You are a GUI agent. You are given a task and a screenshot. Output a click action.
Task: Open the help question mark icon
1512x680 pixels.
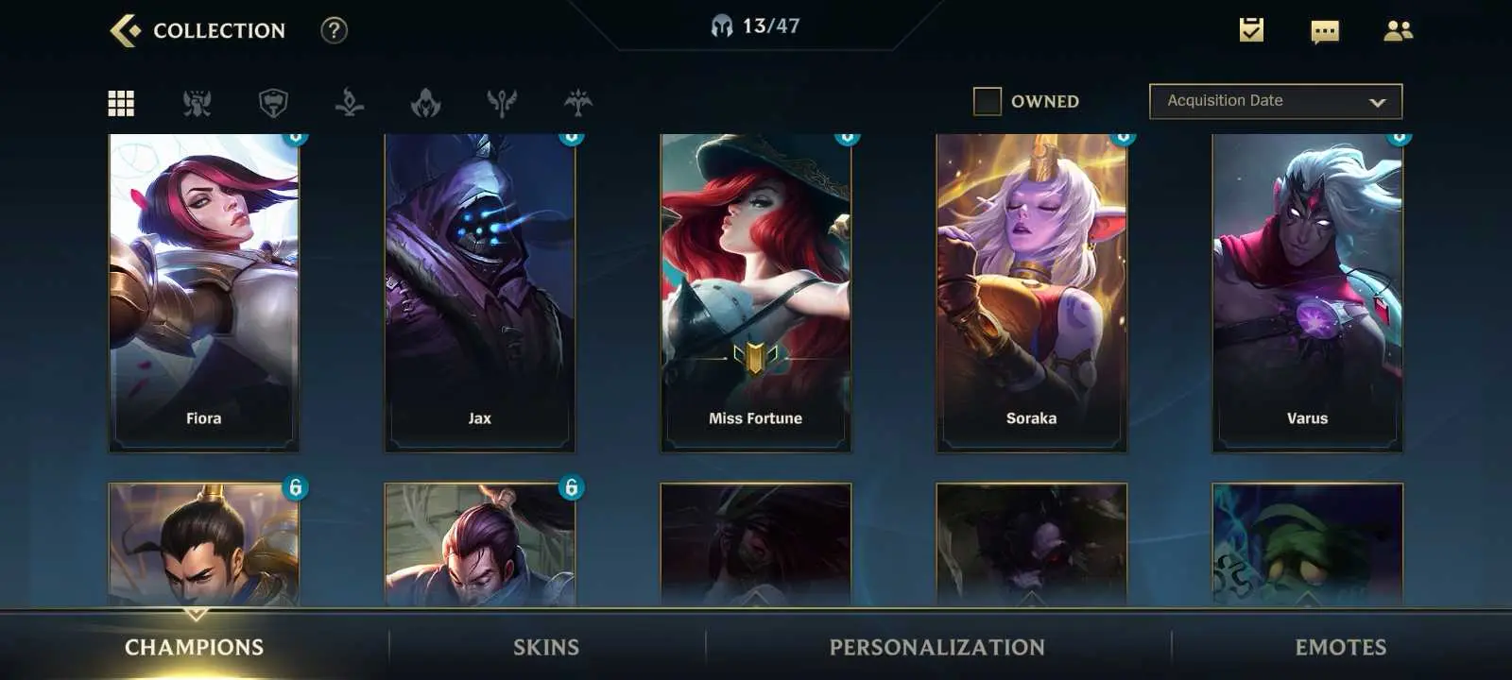(334, 30)
